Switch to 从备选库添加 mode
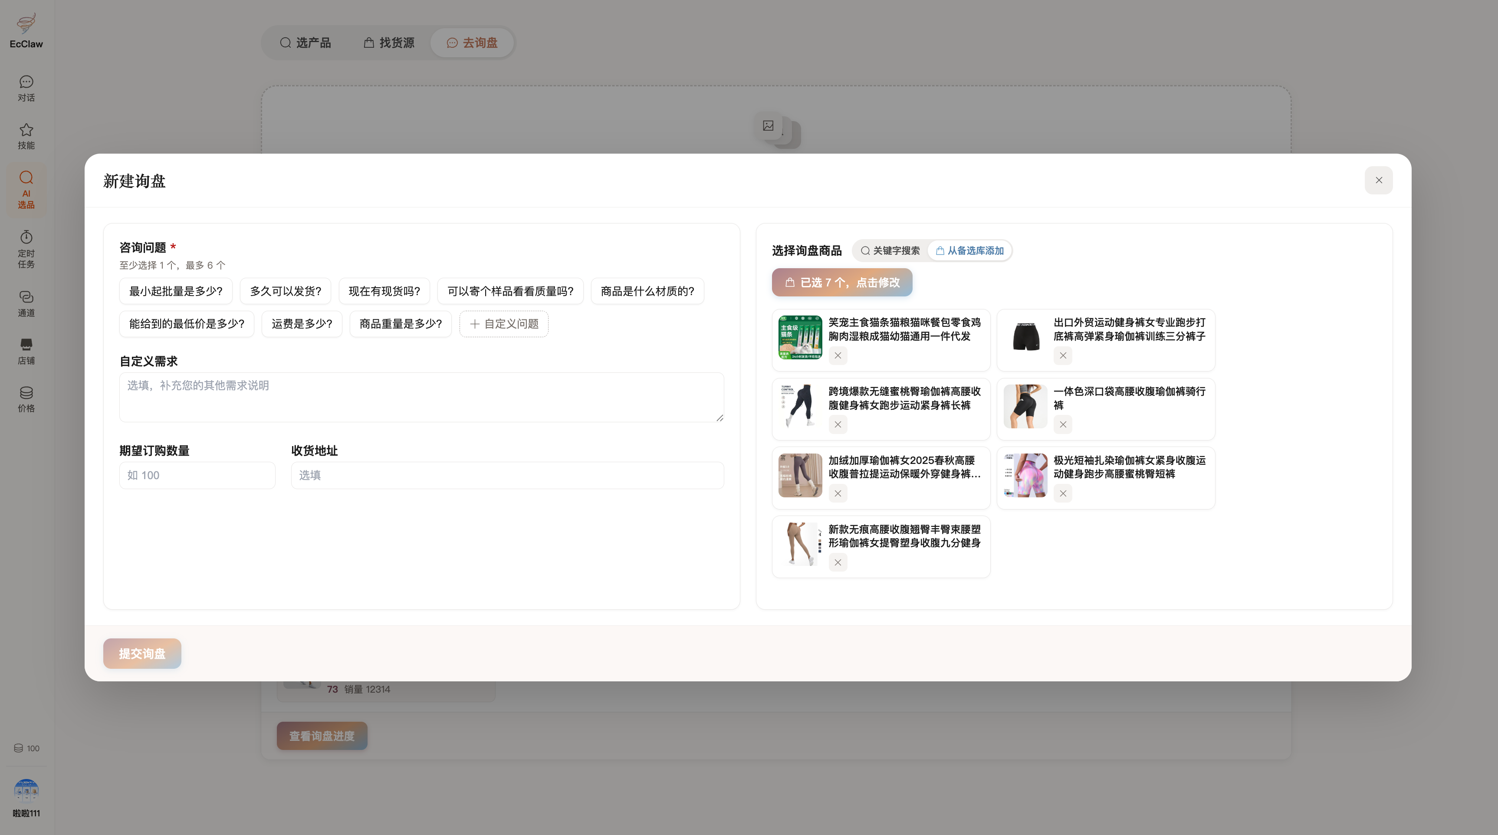The height and width of the screenshot is (835, 1498). (969, 250)
